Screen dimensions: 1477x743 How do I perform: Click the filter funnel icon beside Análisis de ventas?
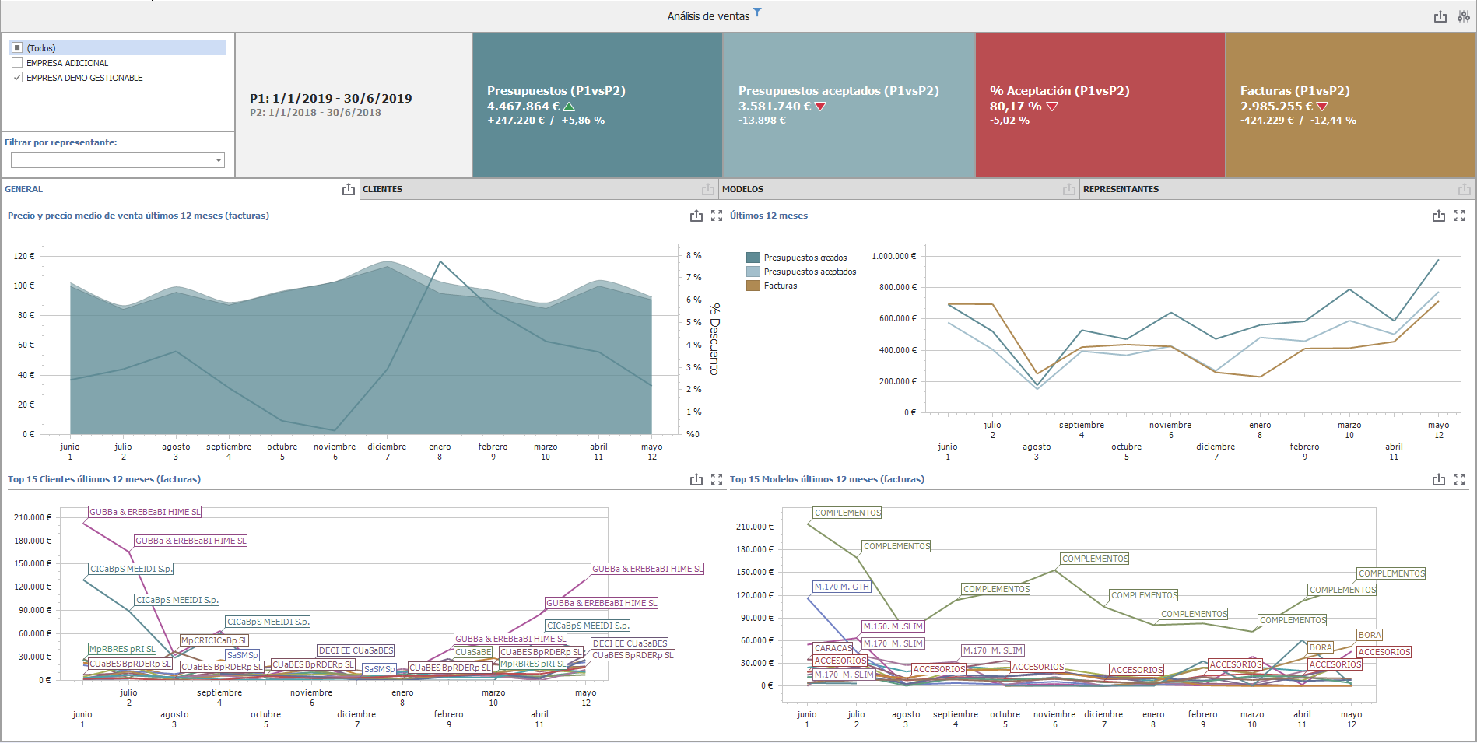click(x=757, y=12)
